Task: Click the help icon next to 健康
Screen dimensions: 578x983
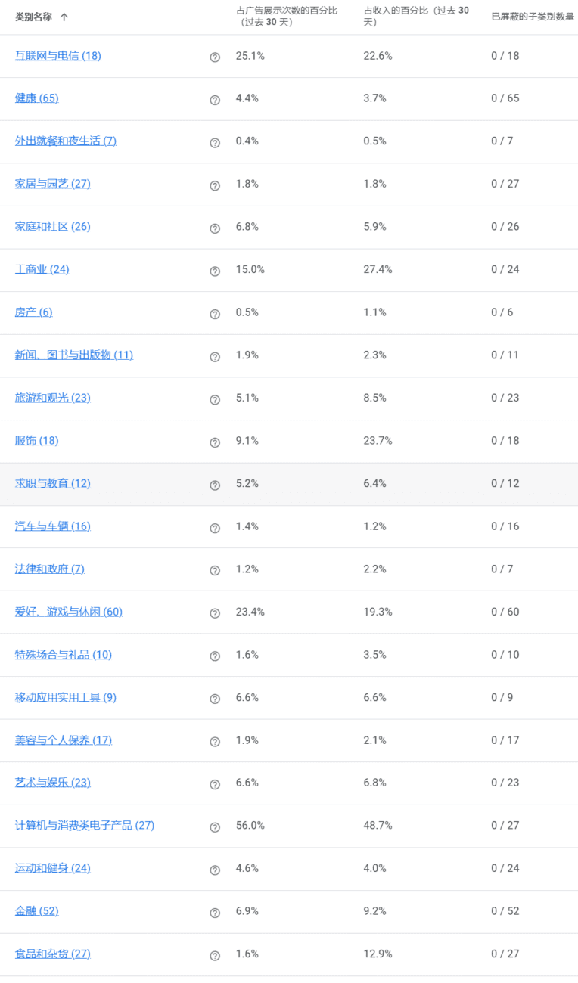Action: tap(215, 100)
